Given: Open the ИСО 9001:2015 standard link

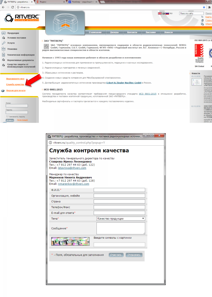Looking at the screenshot, I should pos(148,94).
